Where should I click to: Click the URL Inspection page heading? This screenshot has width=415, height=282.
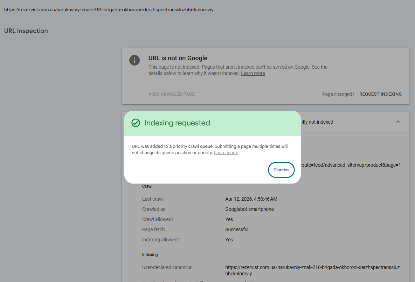(26, 31)
